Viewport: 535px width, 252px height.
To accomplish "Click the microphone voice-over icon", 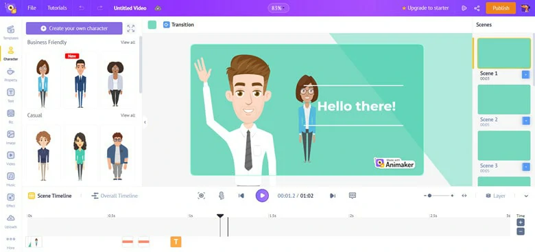I will pos(221,196).
